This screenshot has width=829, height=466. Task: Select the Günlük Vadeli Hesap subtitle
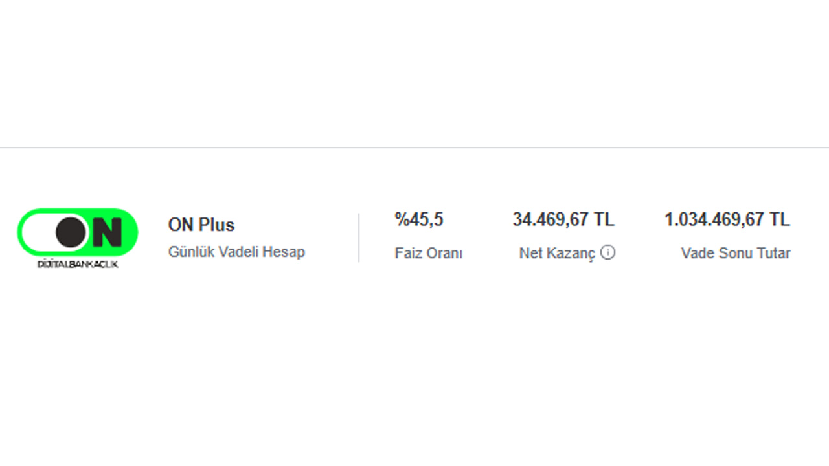236,252
